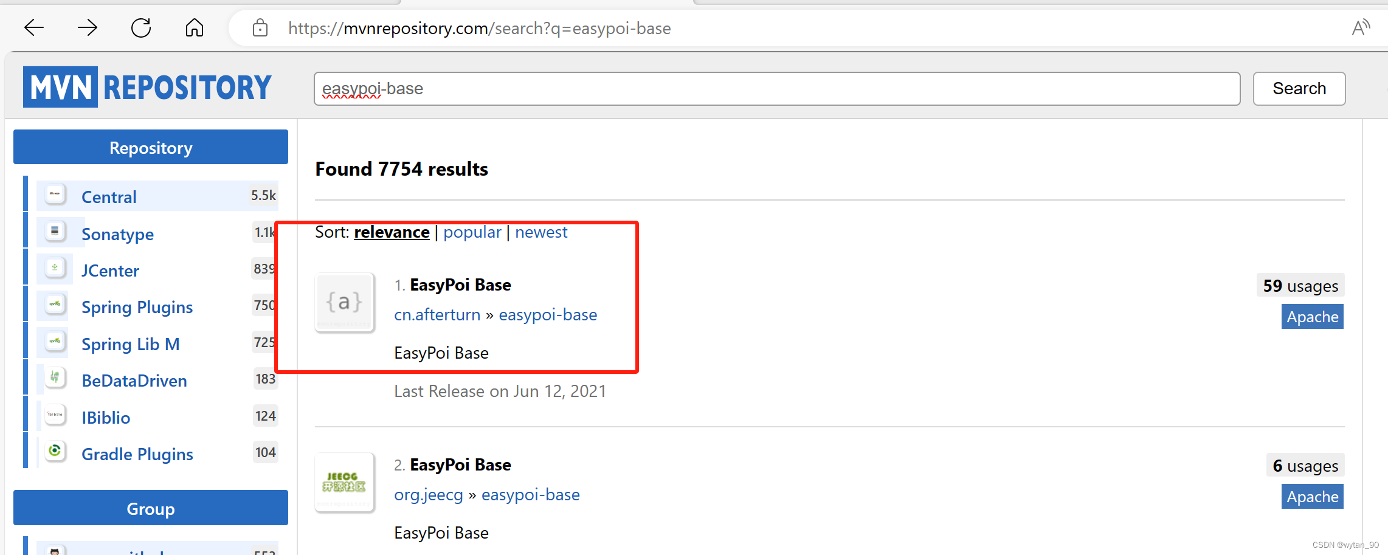The width and height of the screenshot is (1388, 555).
Task: Select the 183 count beside BeDataDriven
Action: pyautogui.click(x=266, y=379)
